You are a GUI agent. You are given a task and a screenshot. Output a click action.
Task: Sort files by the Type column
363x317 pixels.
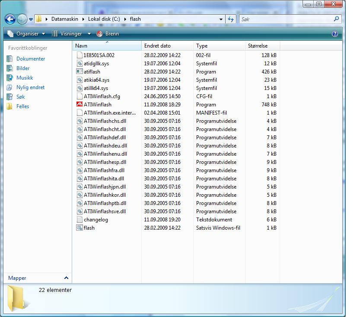click(219, 46)
